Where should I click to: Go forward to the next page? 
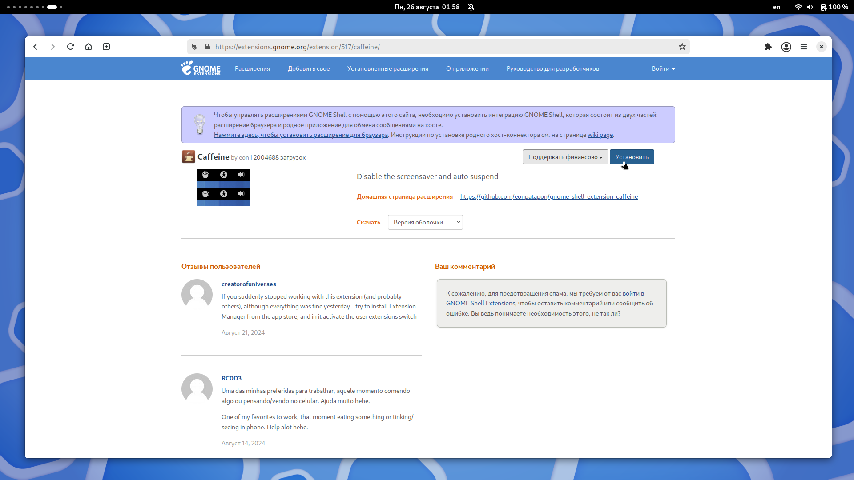pyautogui.click(x=53, y=47)
